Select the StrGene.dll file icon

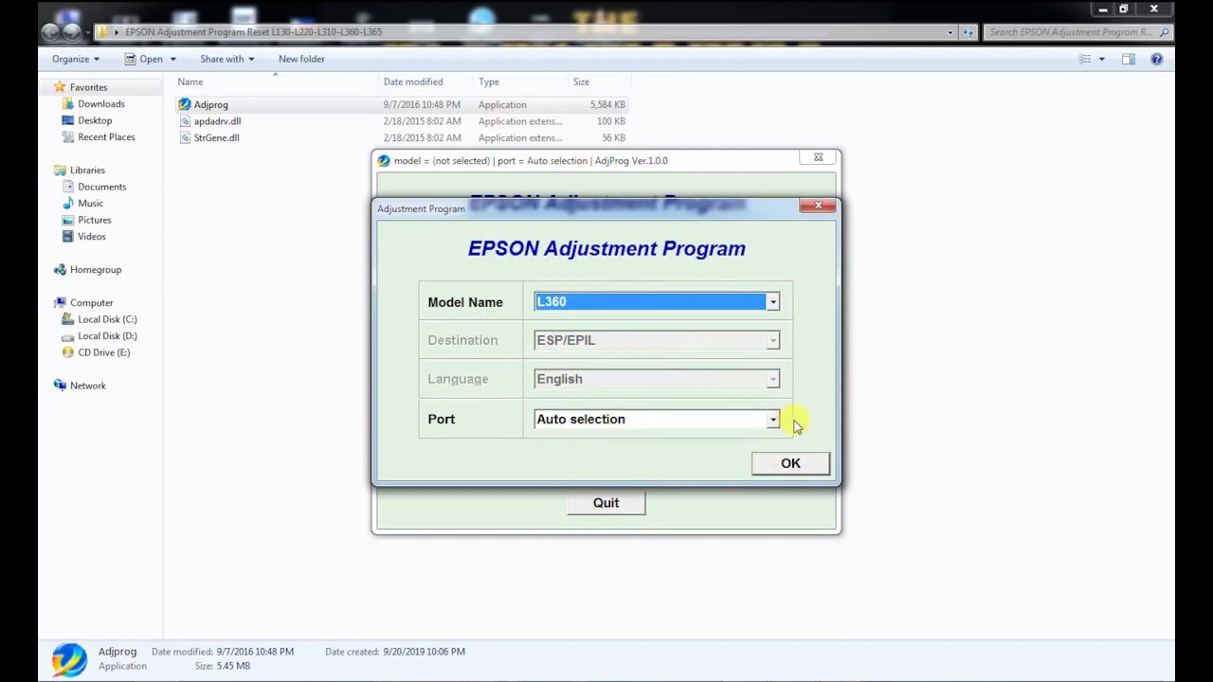pyautogui.click(x=185, y=137)
